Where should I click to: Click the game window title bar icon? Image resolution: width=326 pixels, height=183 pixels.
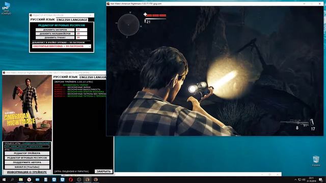click(108, 4)
